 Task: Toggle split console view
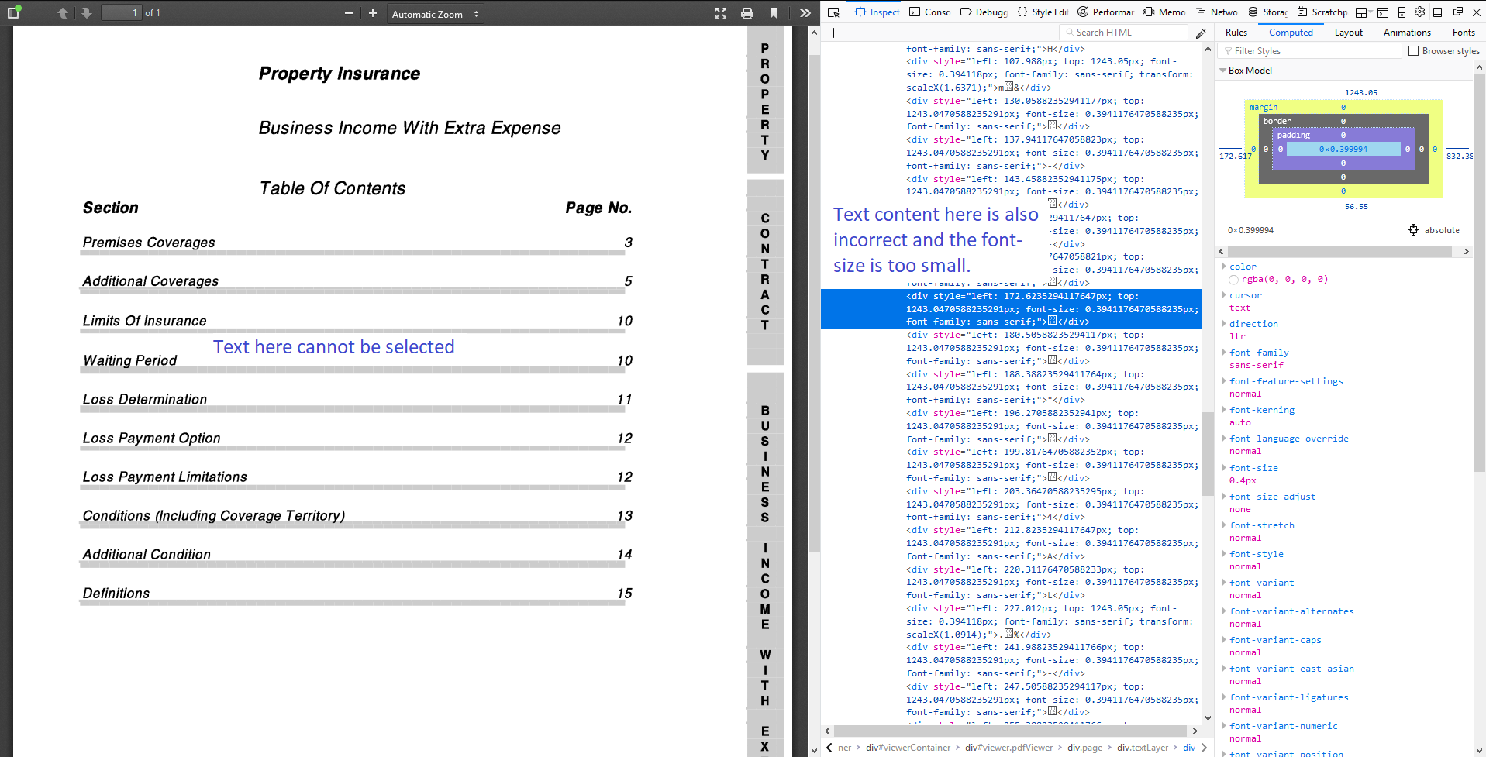pyautogui.click(x=1384, y=12)
